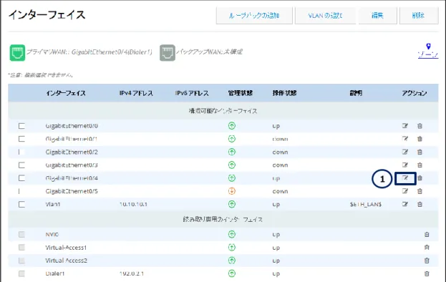Screen dimensions: 446x282
Task: Click the VLAN add button
Action: 325,15
